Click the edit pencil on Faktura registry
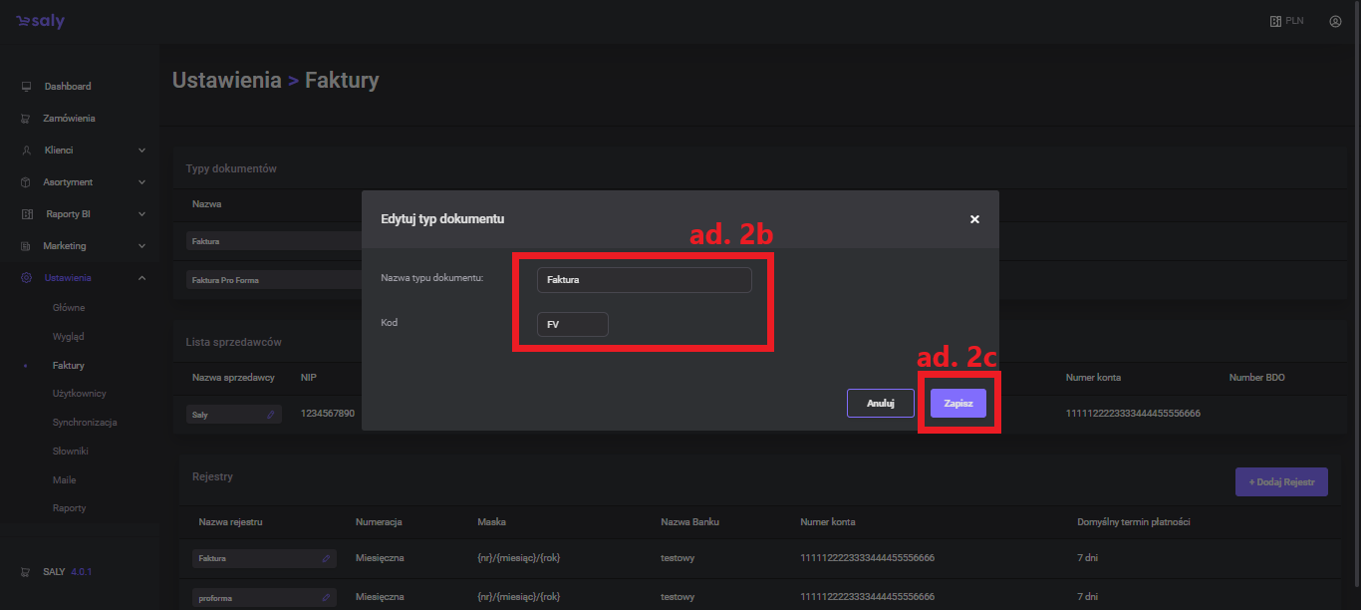The image size is (1361, 610). tap(326, 559)
